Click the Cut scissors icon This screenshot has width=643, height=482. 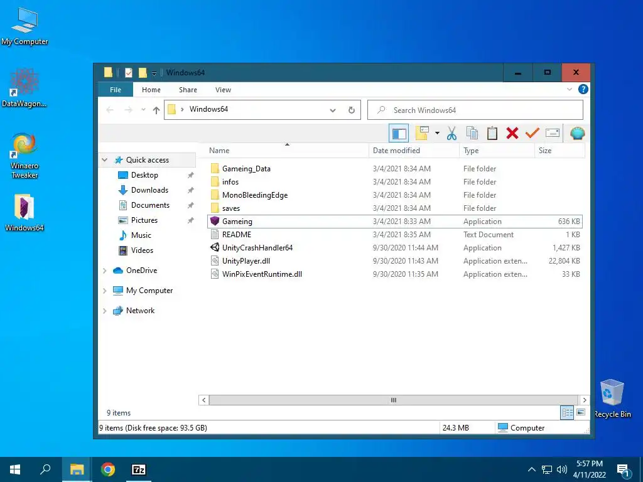coord(451,133)
